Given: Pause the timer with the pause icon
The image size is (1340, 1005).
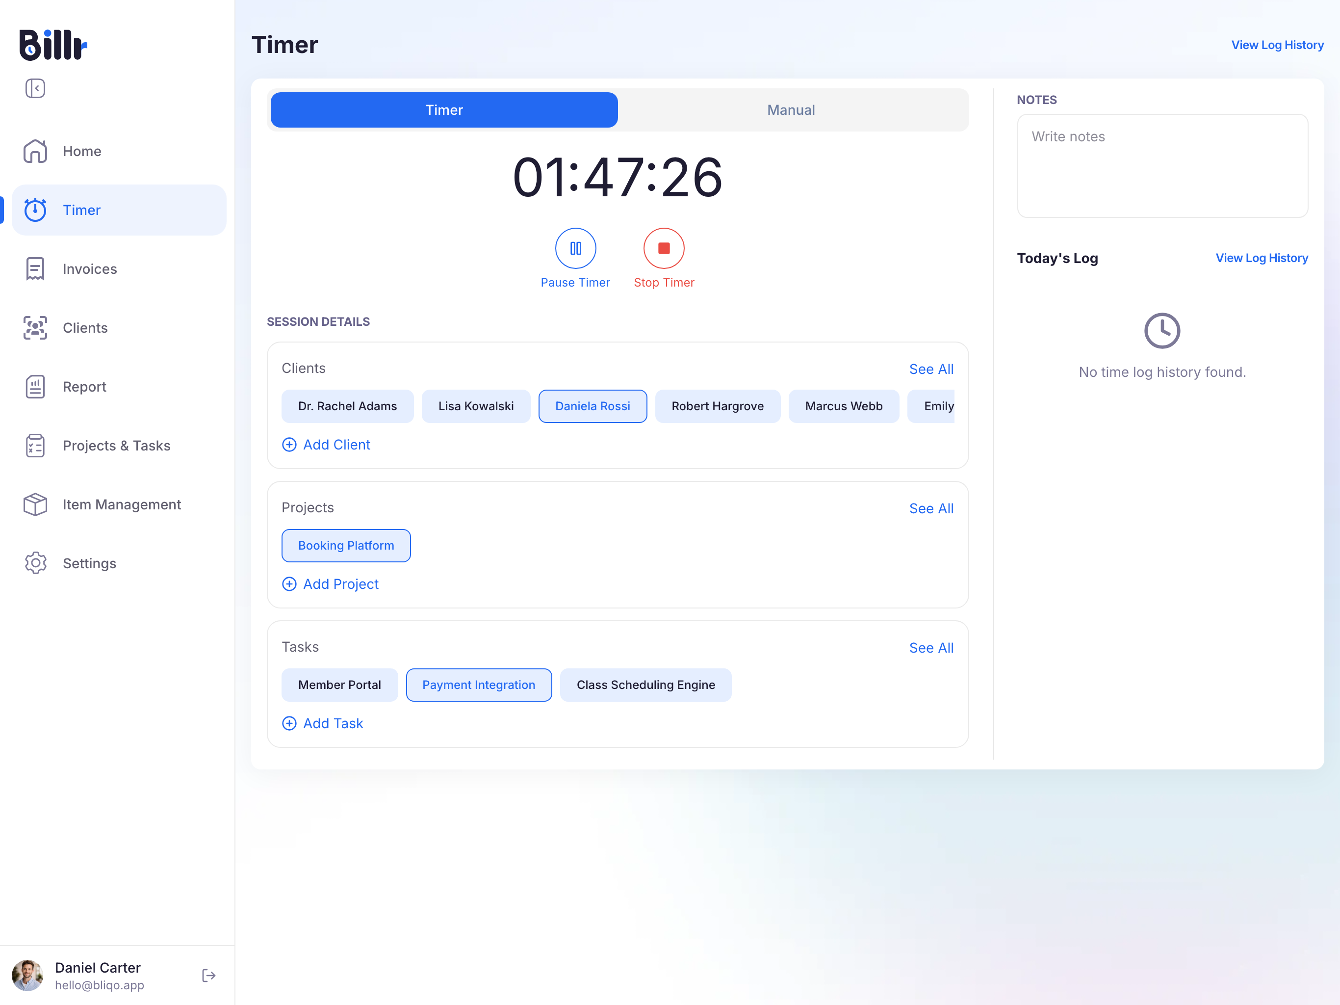Looking at the screenshot, I should (x=575, y=248).
